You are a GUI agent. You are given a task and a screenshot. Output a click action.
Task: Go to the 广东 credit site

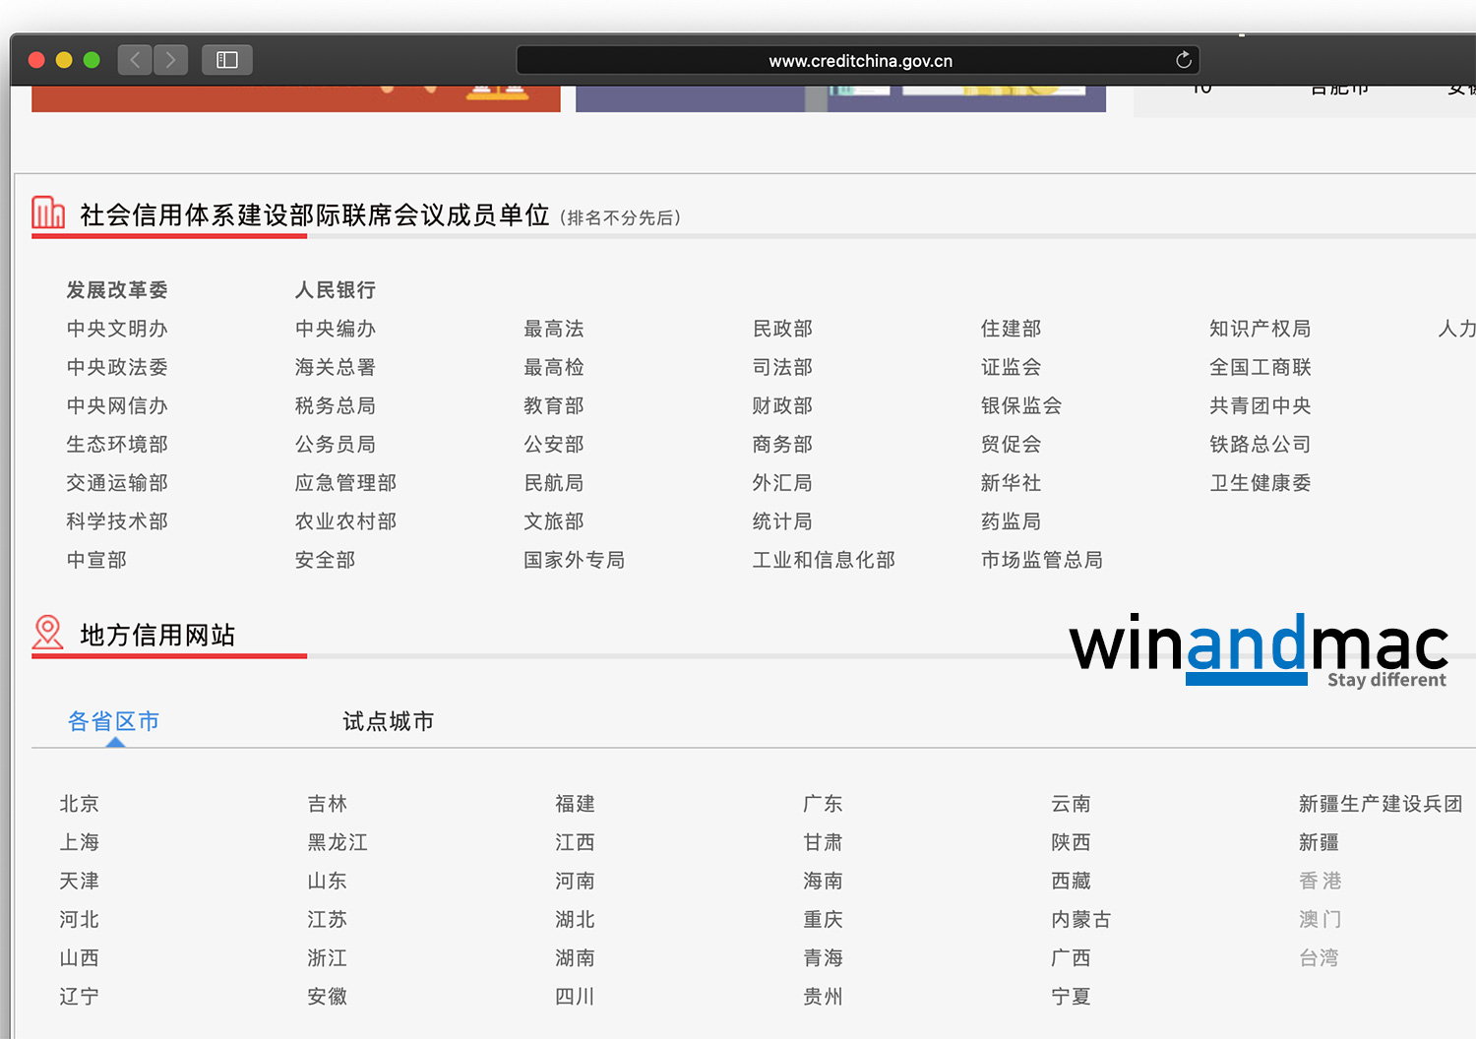coord(823,804)
